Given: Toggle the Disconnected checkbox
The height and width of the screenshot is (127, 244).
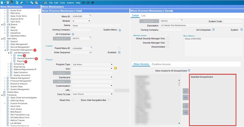Looking at the screenshot, I should [168, 46].
